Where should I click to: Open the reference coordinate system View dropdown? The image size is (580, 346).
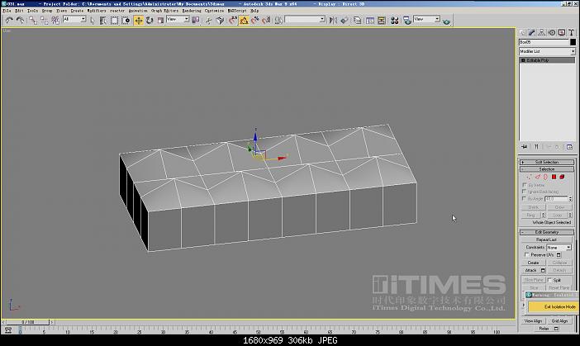(178, 19)
